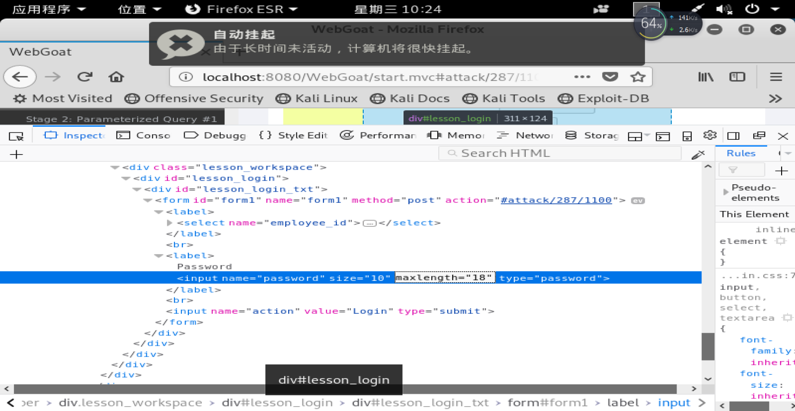Open the Debugger tab
Viewport: 795px width, 411px height.
point(215,136)
